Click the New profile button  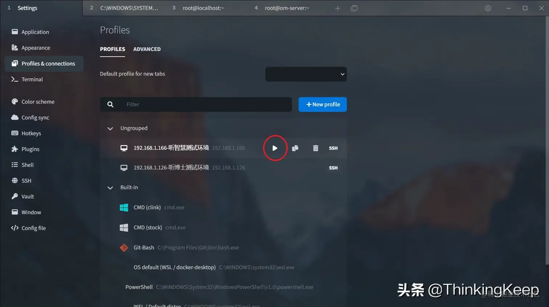click(322, 105)
